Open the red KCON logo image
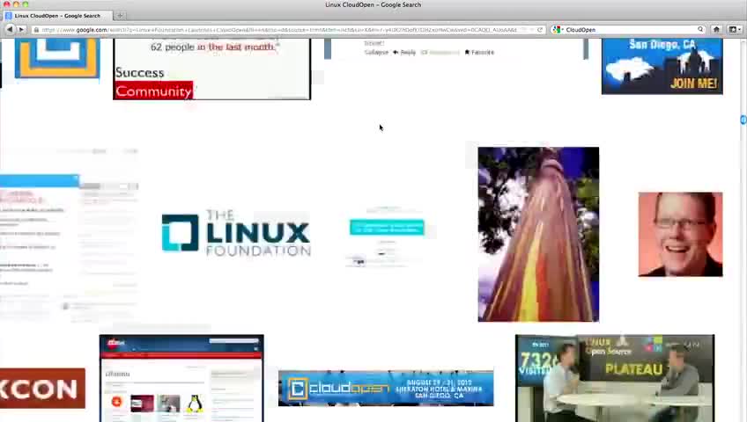The image size is (747, 422). 42,389
